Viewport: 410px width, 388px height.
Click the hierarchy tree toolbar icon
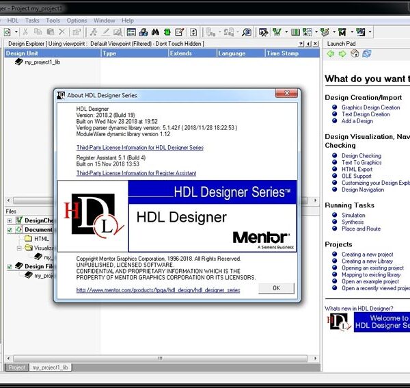pyautogui.click(x=94, y=32)
